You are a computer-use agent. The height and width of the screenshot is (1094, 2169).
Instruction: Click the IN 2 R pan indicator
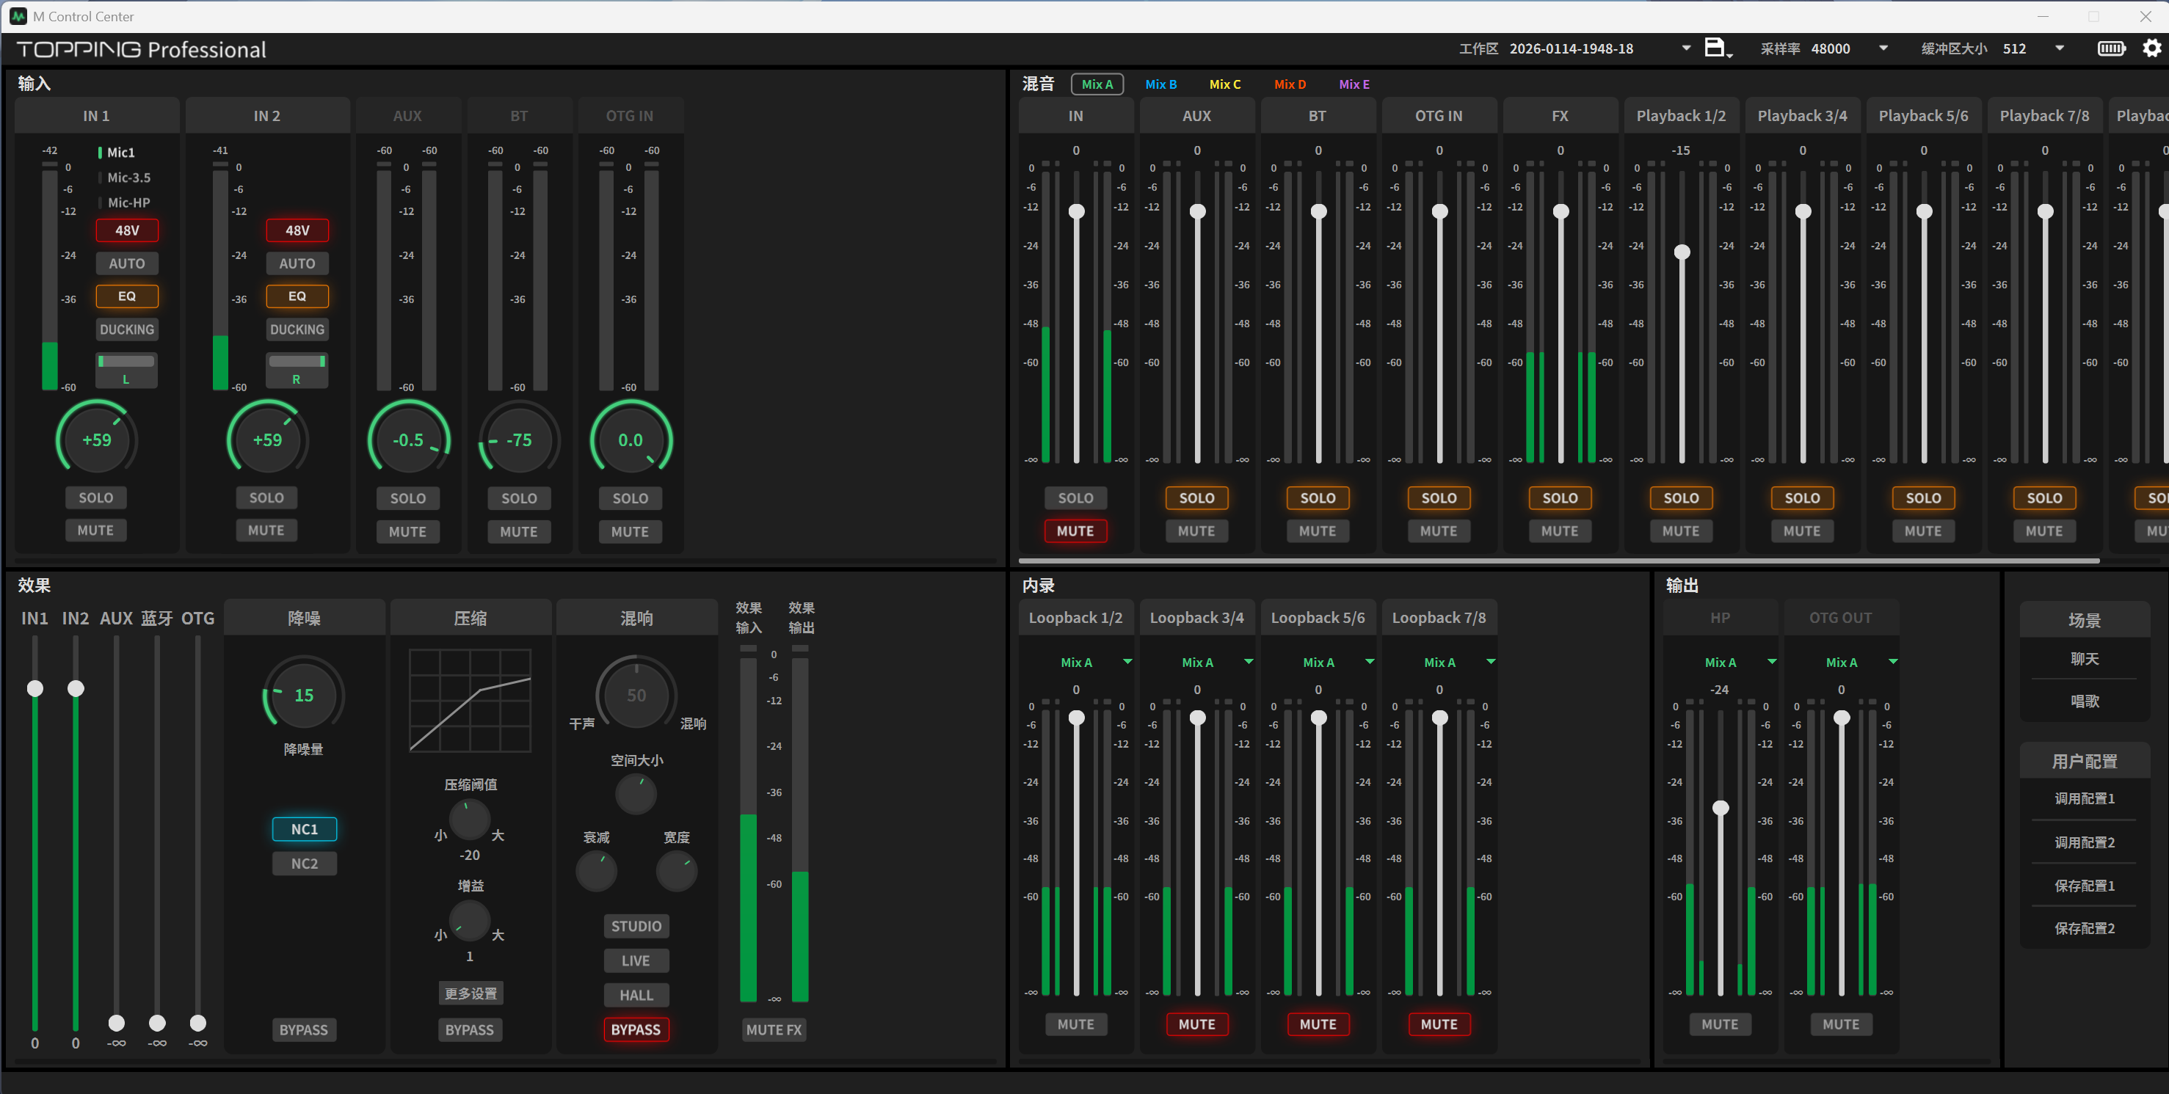click(x=297, y=369)
